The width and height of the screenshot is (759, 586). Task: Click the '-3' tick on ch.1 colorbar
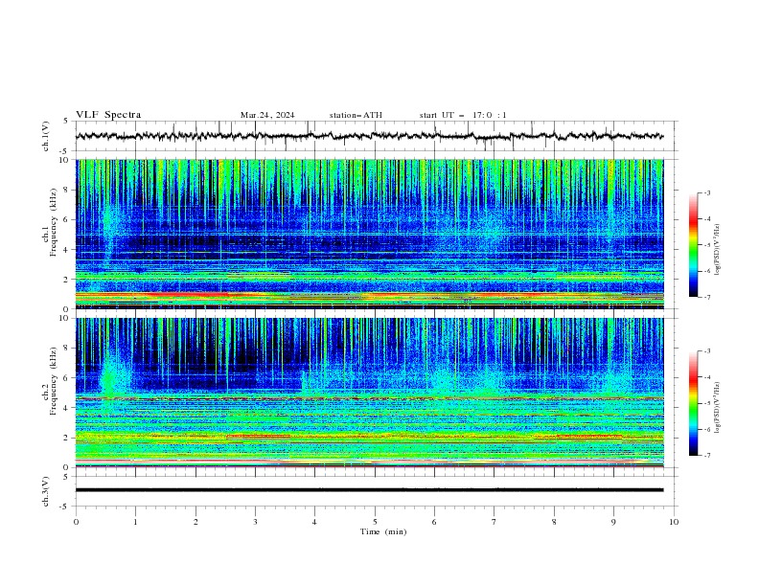706,192
